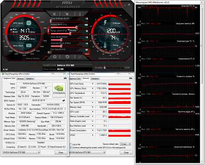Toggle the DirectCompute 5.0 checkbox
The height and width of the screenshot is (165, 205).
click(48, 147)
